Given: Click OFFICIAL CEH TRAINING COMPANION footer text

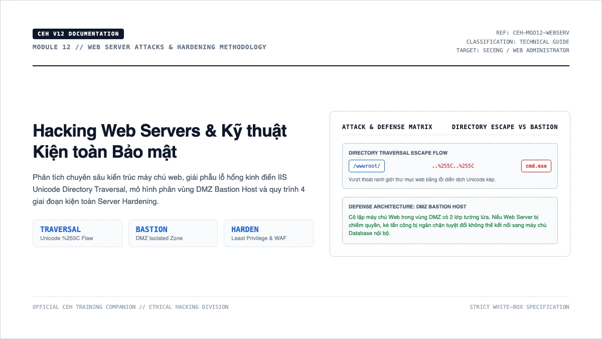Looking at the screenshot, I should 130,307.
